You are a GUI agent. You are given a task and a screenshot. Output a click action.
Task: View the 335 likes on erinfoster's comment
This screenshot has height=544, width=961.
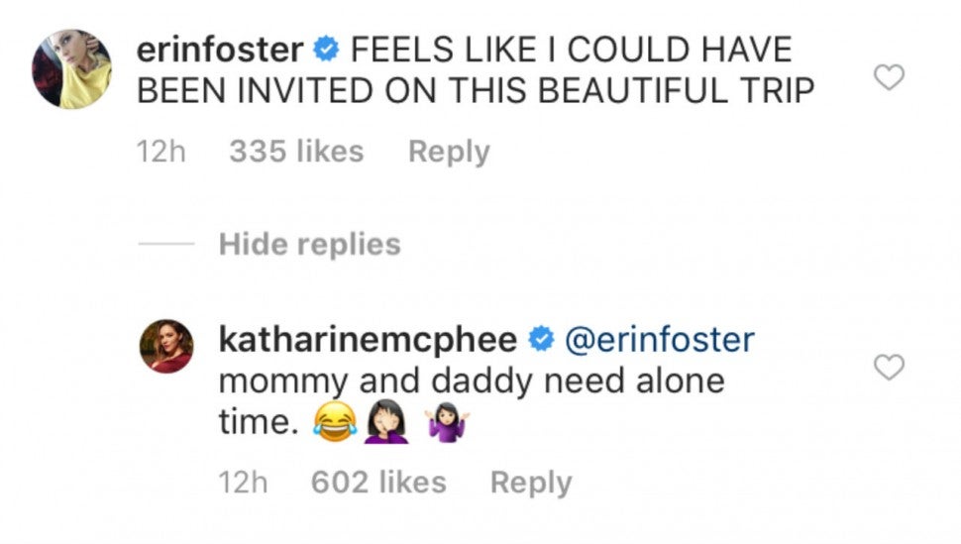tap(295, 152)
